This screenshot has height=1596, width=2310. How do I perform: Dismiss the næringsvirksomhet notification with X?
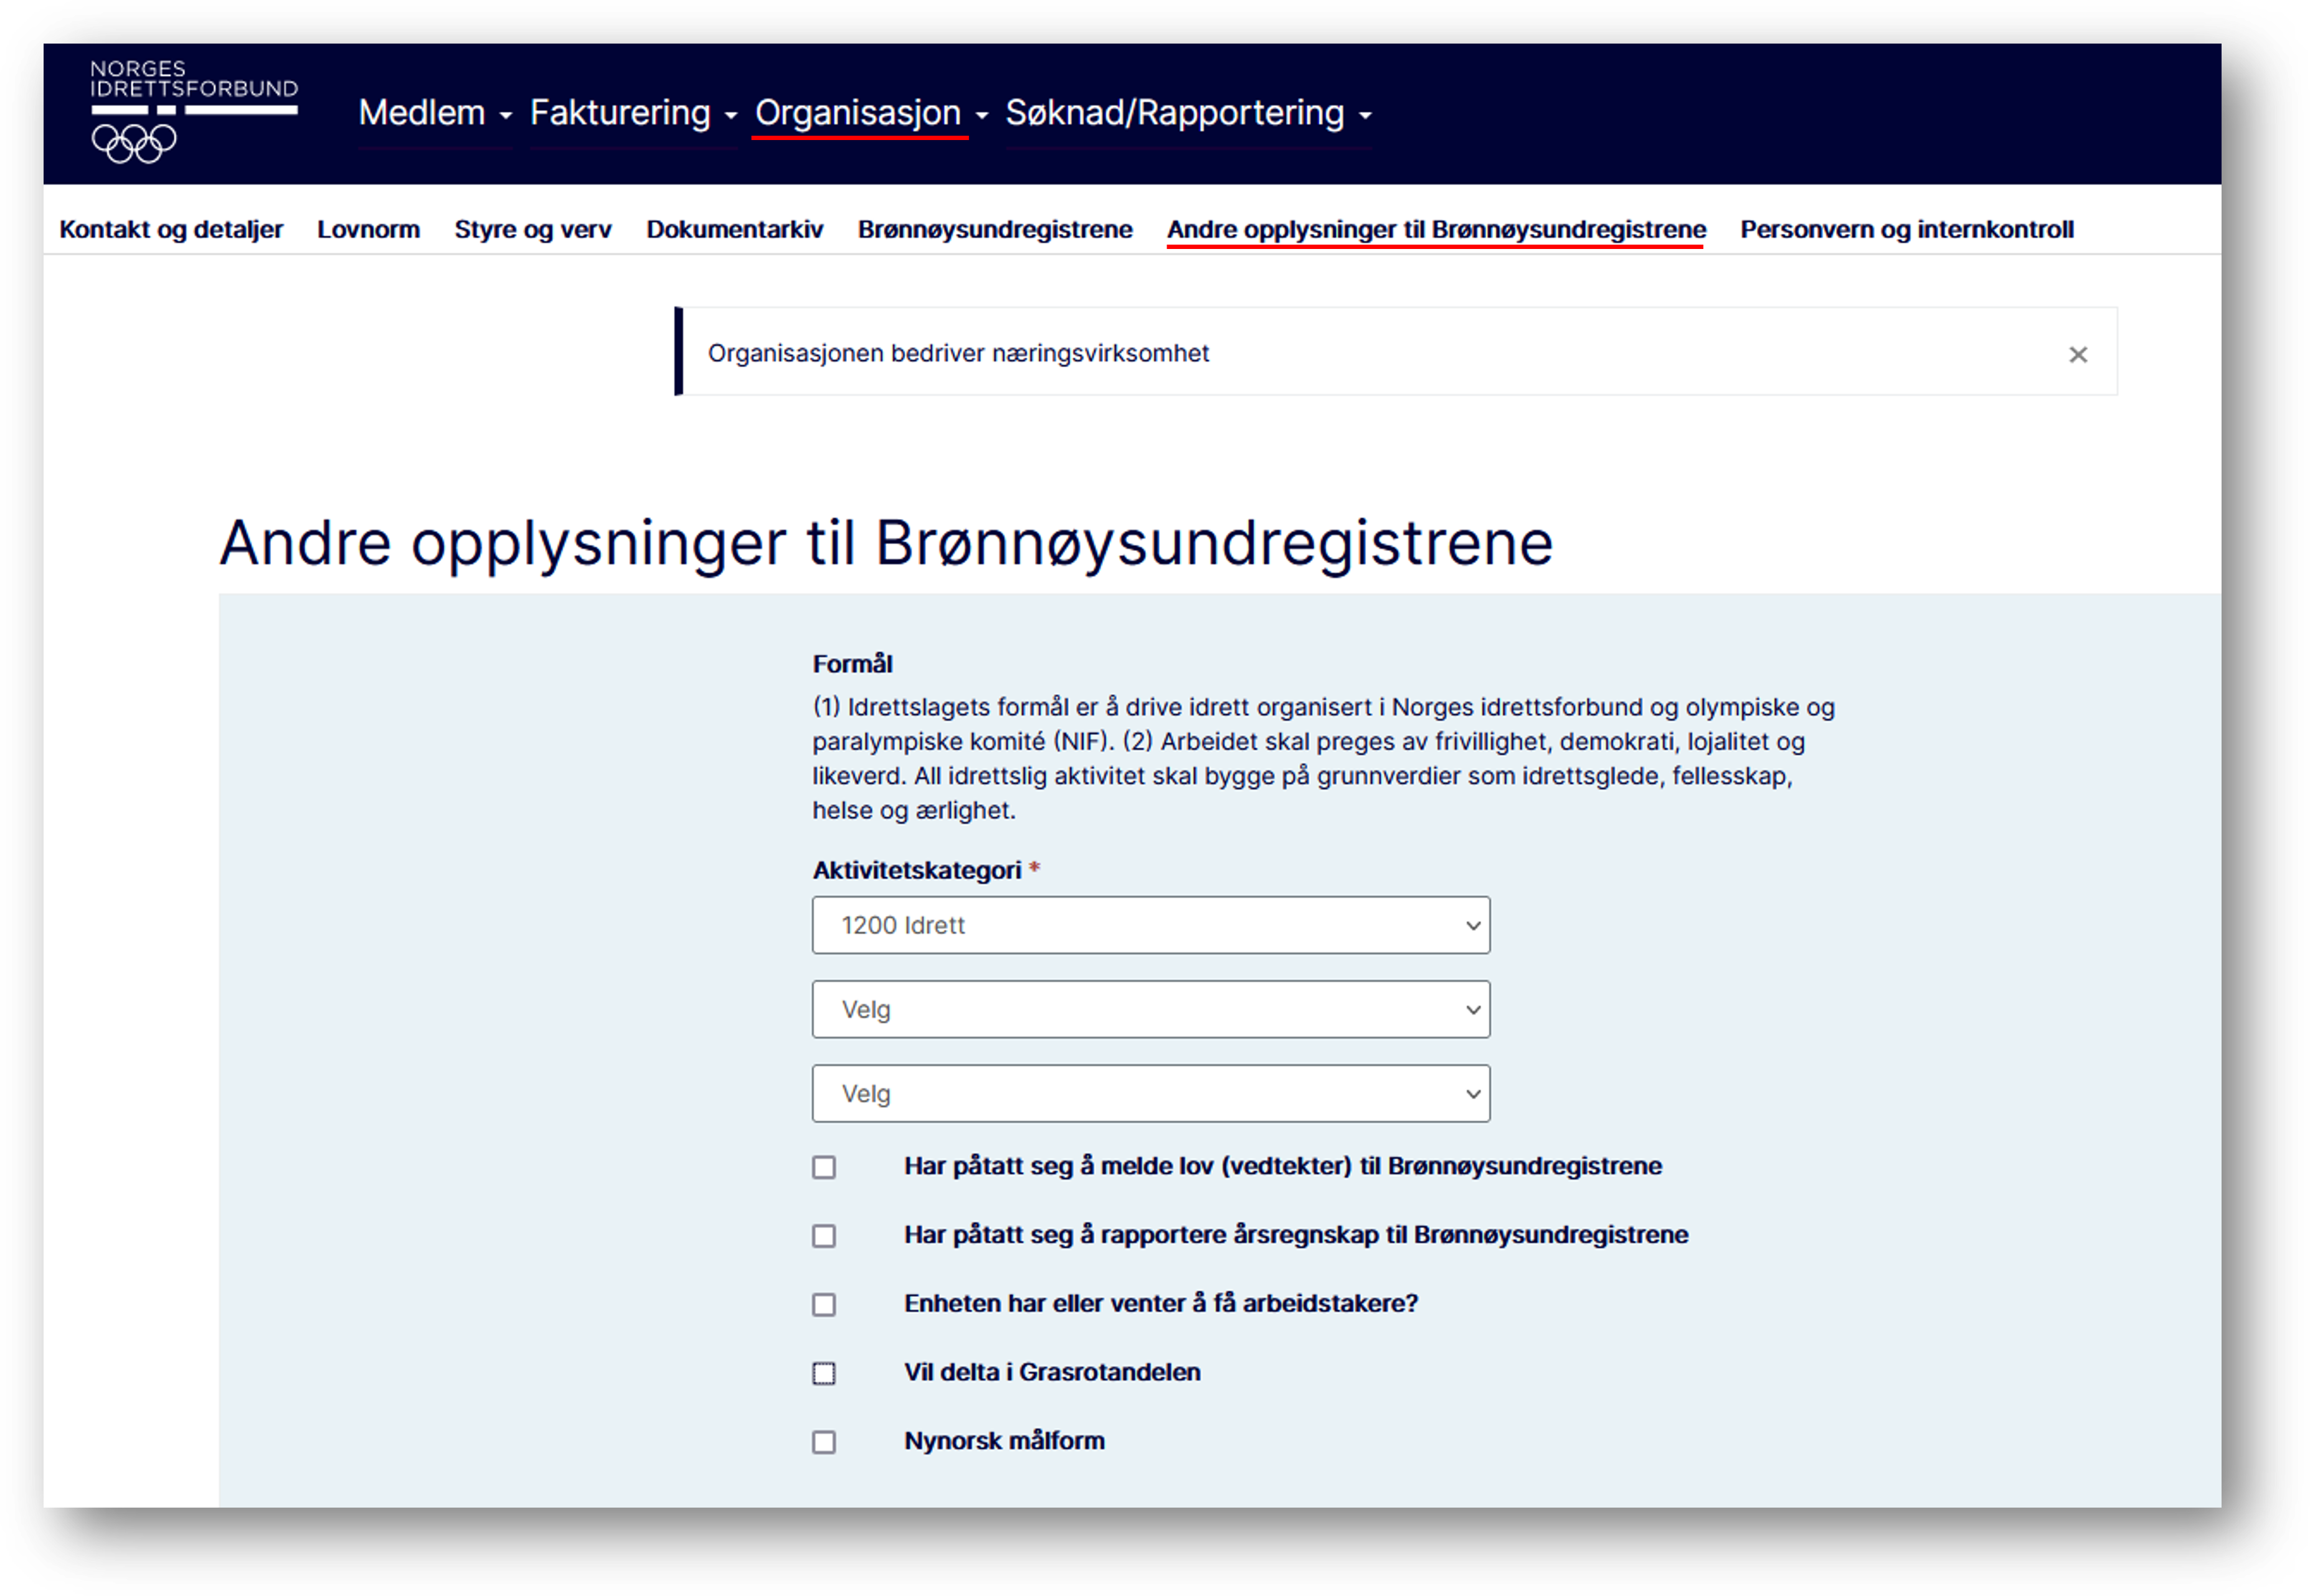(x=2077, y=354)
